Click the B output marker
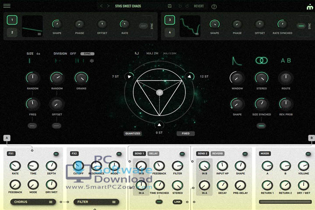Screen dimensions: 315x210 pos(311,138)
